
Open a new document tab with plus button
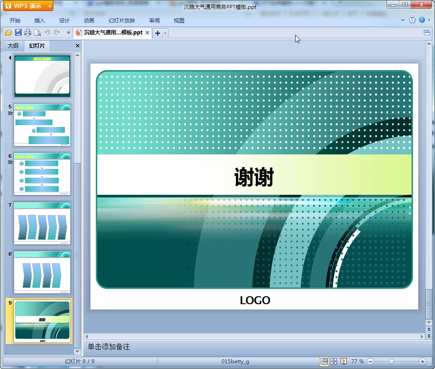tap(157, 33)
